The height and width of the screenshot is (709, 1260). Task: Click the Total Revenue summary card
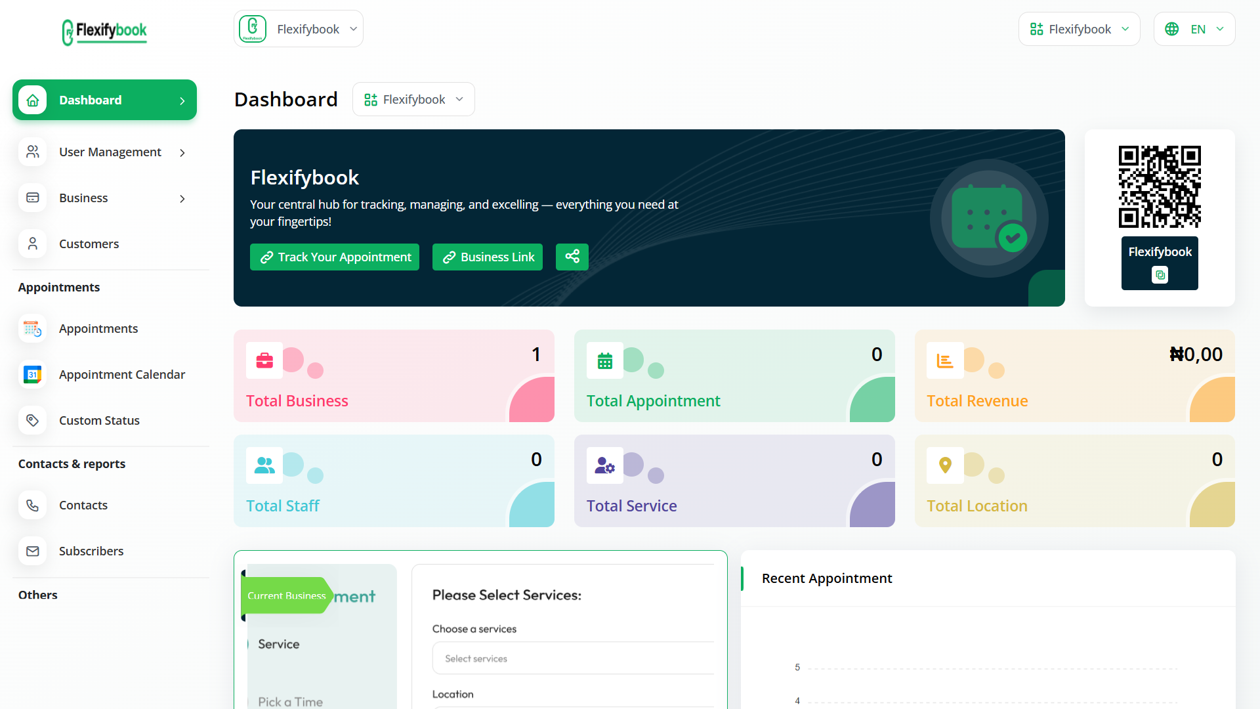(x=1074, y=376)
